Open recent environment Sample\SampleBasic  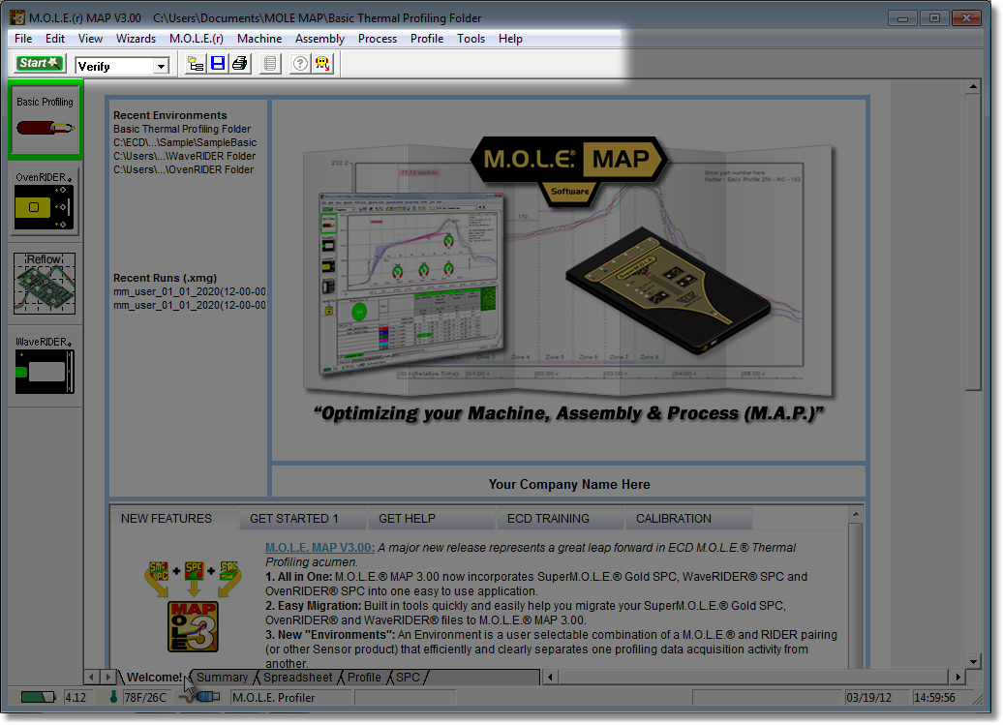(185, 142)
